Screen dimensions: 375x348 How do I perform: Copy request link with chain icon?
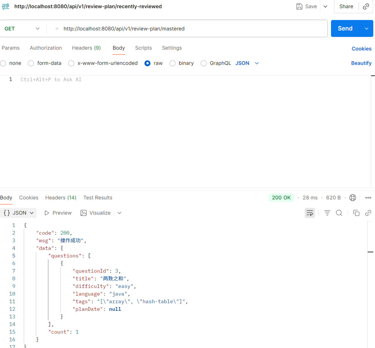click(366, 6)
